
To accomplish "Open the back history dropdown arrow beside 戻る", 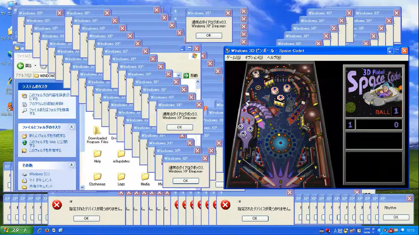I will point(35,66).
